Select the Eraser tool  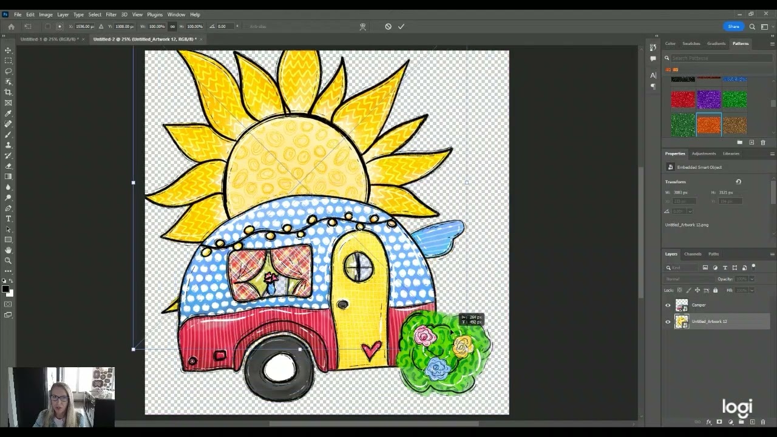click(x=8, y=166)
